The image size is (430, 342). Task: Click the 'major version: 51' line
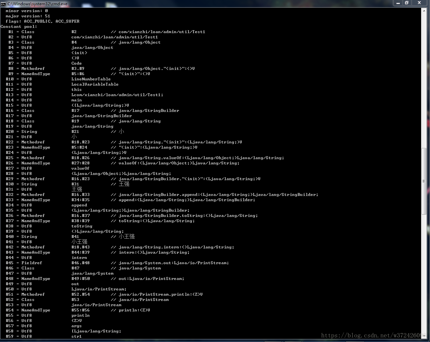(28, 16)
